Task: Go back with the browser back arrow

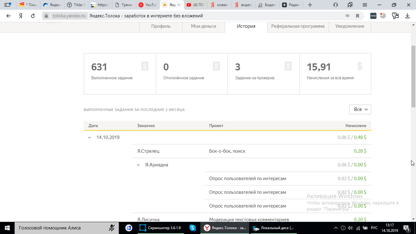Action: pyautogui.click(x=9, y=16)
